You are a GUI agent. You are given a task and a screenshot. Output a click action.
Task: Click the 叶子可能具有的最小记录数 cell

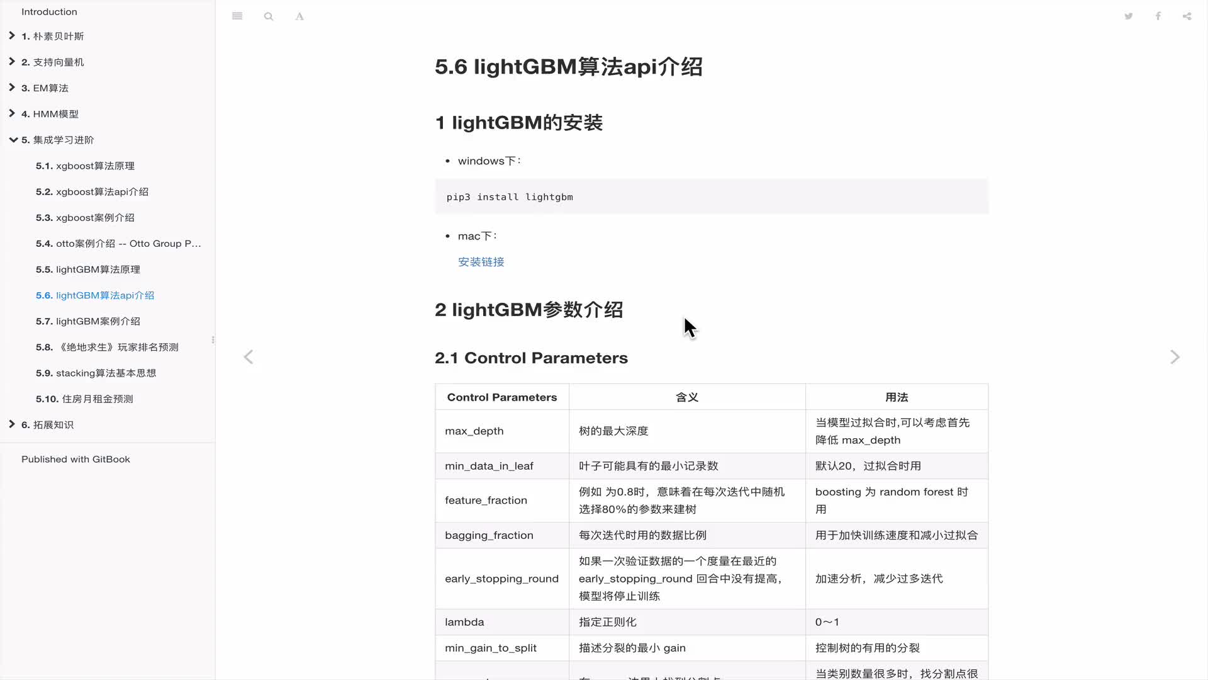tap(687, 466)
